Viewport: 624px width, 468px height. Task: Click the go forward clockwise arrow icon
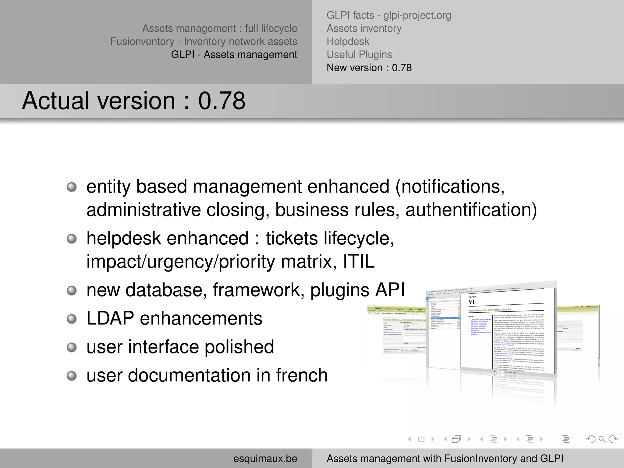click(613, 439)
